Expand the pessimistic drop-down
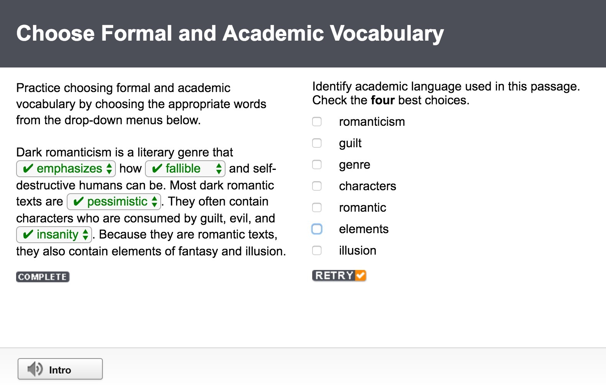This screenshot has width=606, height=385. (x=114, y=202)
